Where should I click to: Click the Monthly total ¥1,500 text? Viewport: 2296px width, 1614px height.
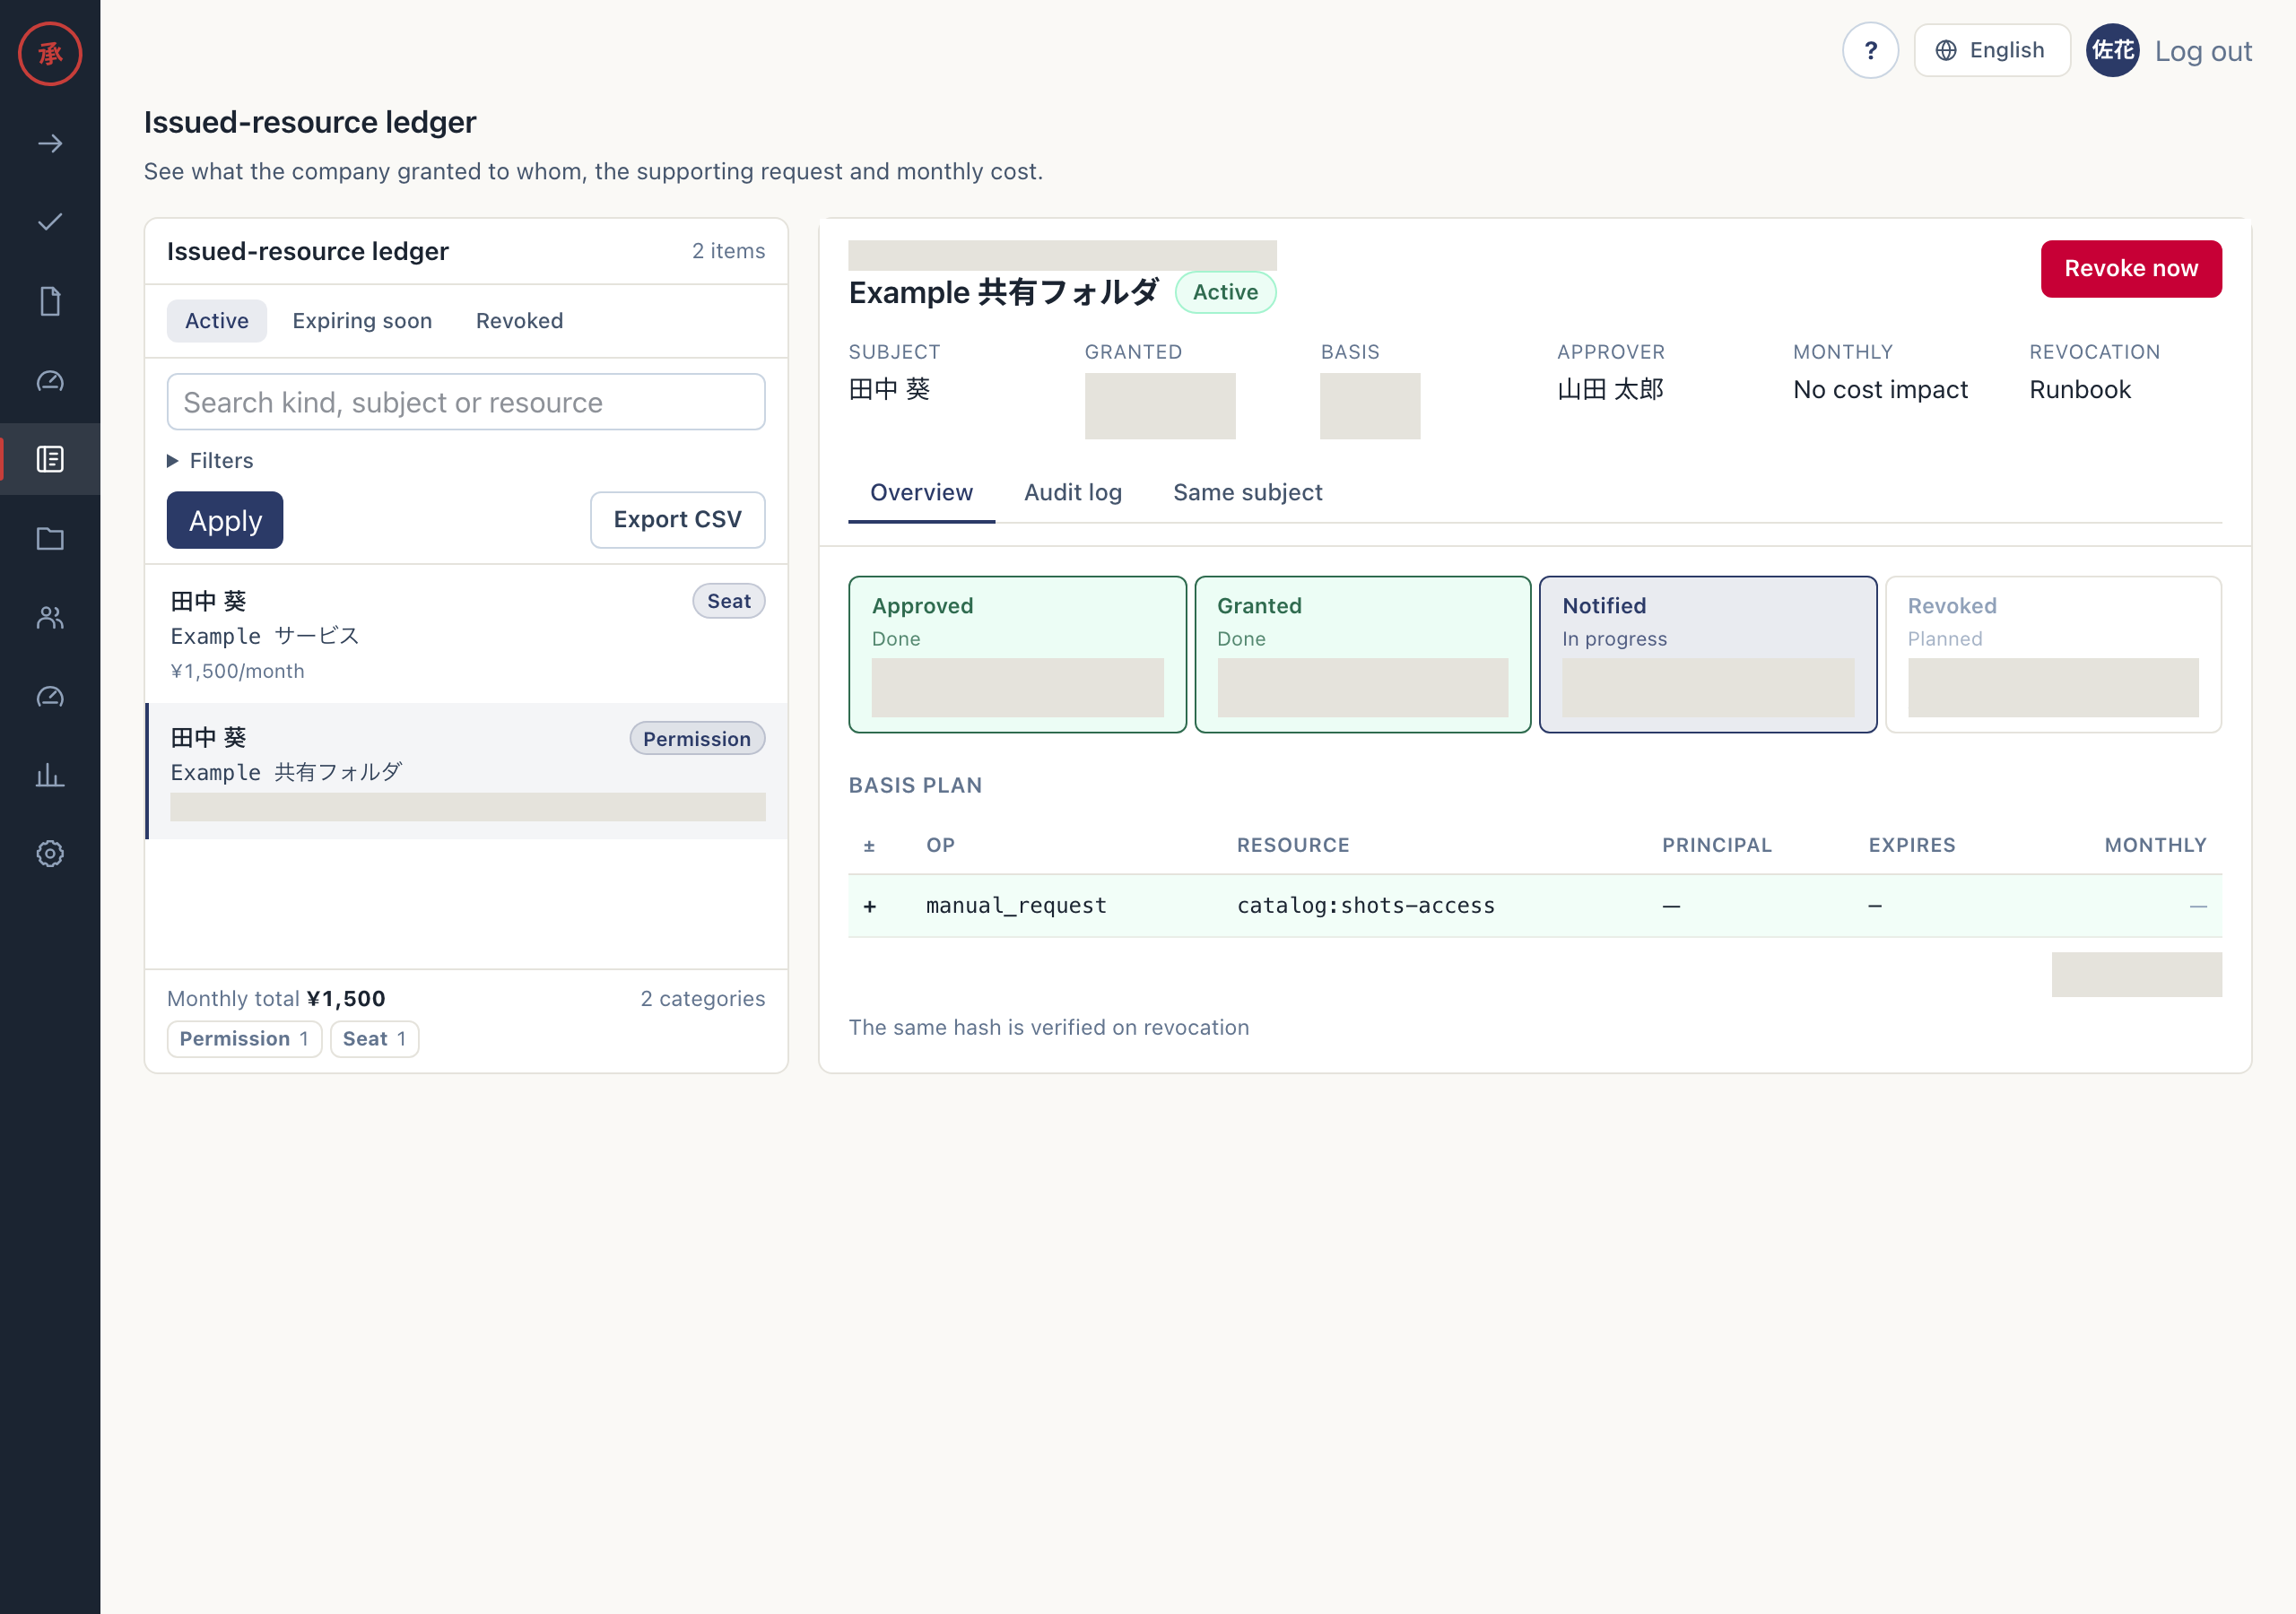click(276, 998)
